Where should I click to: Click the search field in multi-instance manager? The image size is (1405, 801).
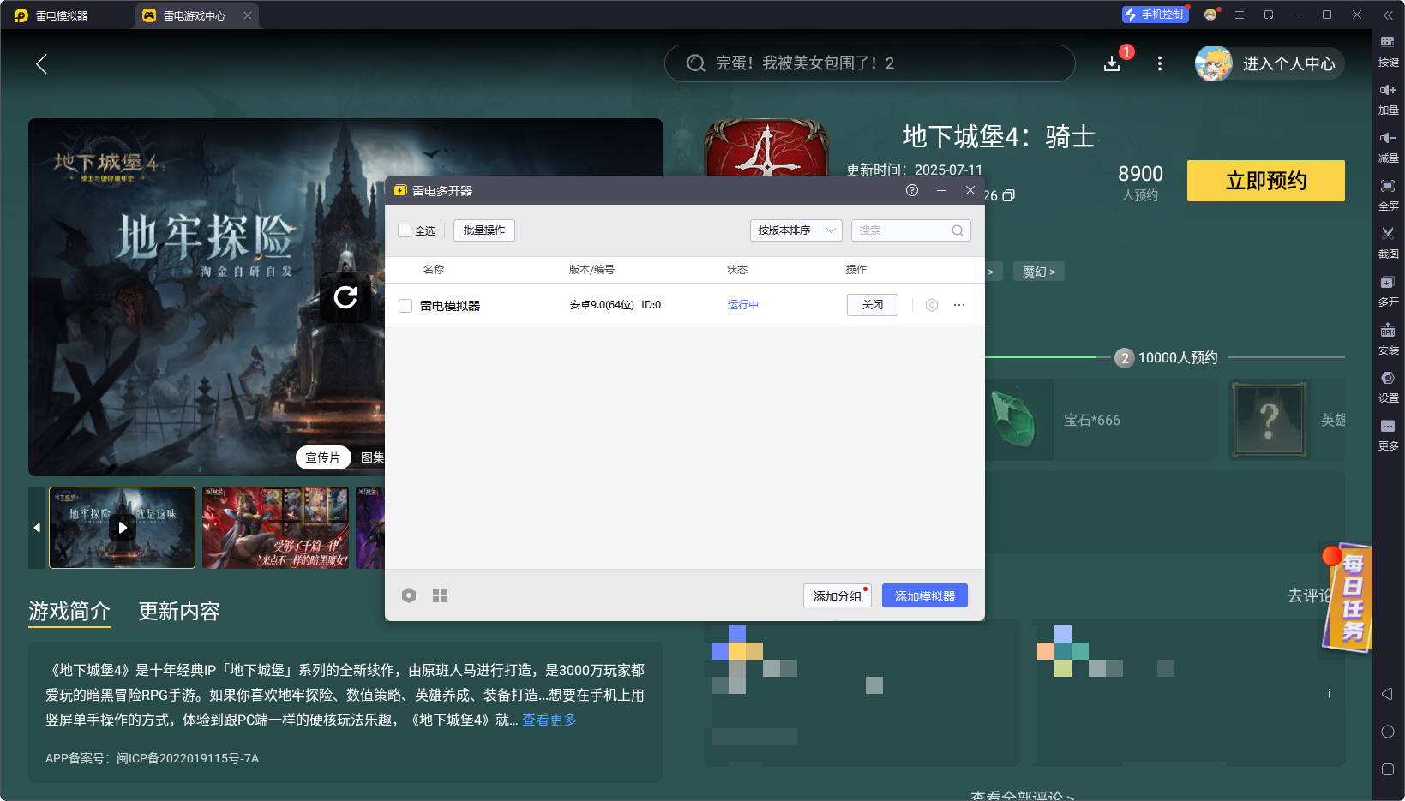click(903, 230)
